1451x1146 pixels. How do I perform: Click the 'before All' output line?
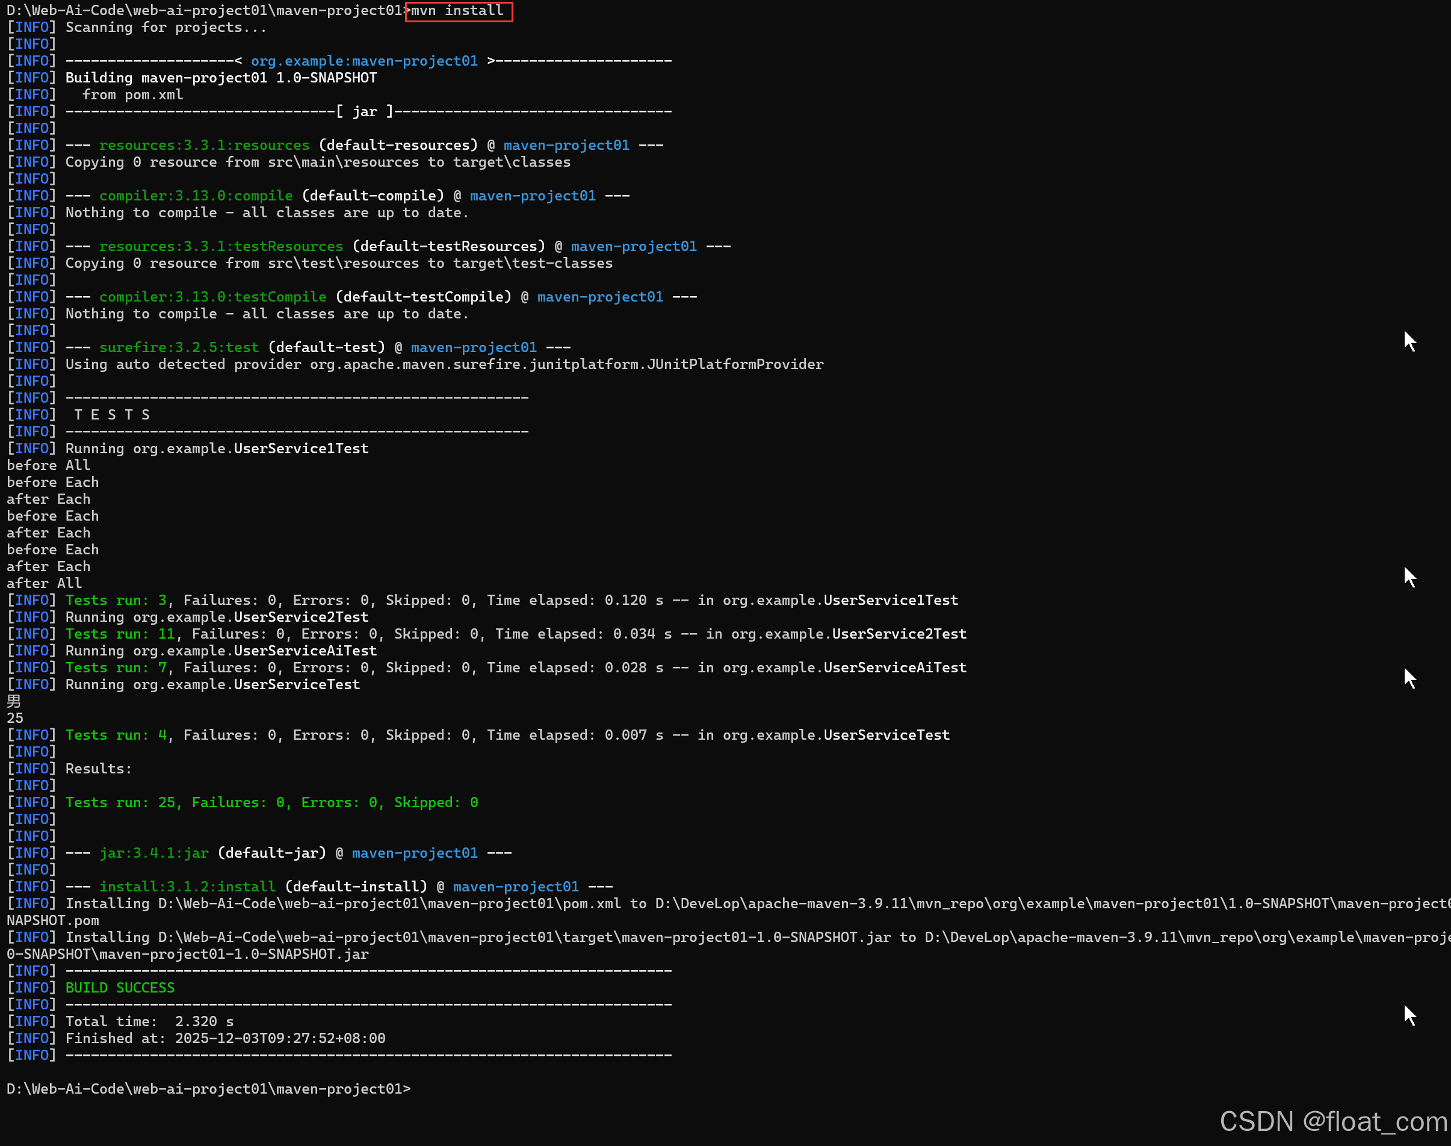coord(48,466)
